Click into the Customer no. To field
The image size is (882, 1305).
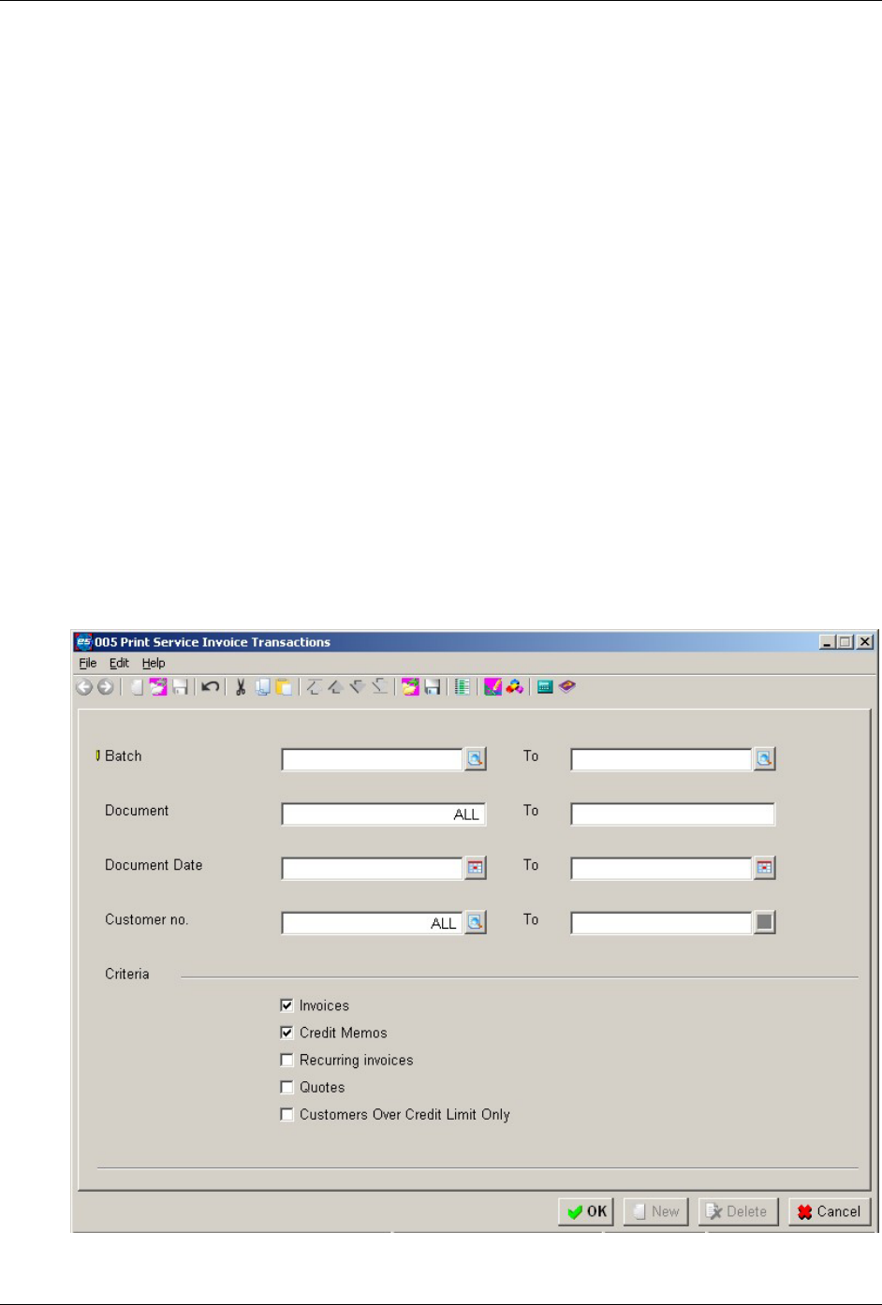click(662, 923)
